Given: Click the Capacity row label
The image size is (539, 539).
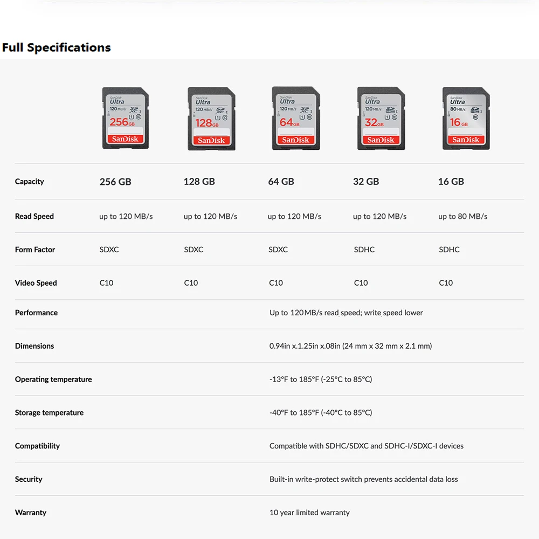Looking at the screenshot, I should (30, 182).
